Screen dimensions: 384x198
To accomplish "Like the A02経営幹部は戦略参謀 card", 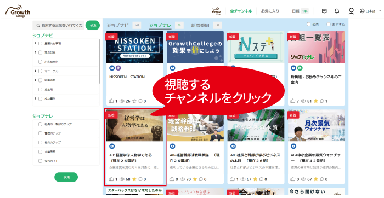I will (172, 179).
